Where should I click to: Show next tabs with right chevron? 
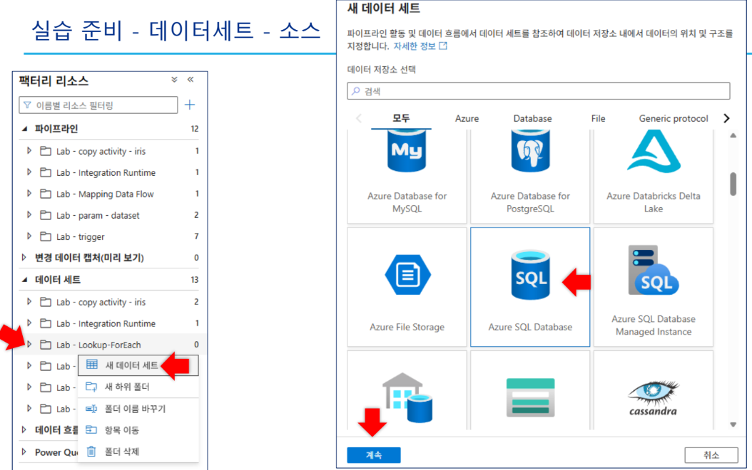(x=726, y=118)
